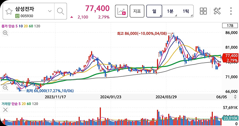This screenshot has width=239, height=126.
Task: Select the 1틱 tick chart period
Action: click(x=186, y=11)
